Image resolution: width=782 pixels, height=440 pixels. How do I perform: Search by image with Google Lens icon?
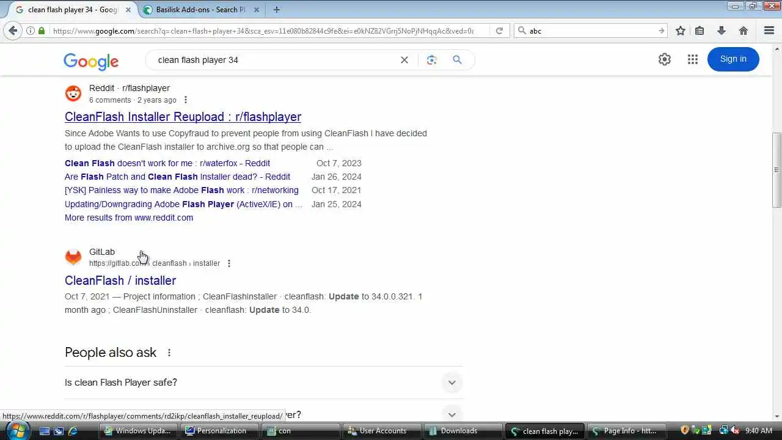coord(432,60)
